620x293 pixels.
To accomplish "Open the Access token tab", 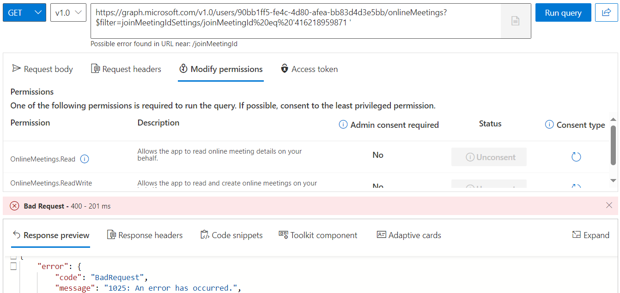I will click(310, 69).
